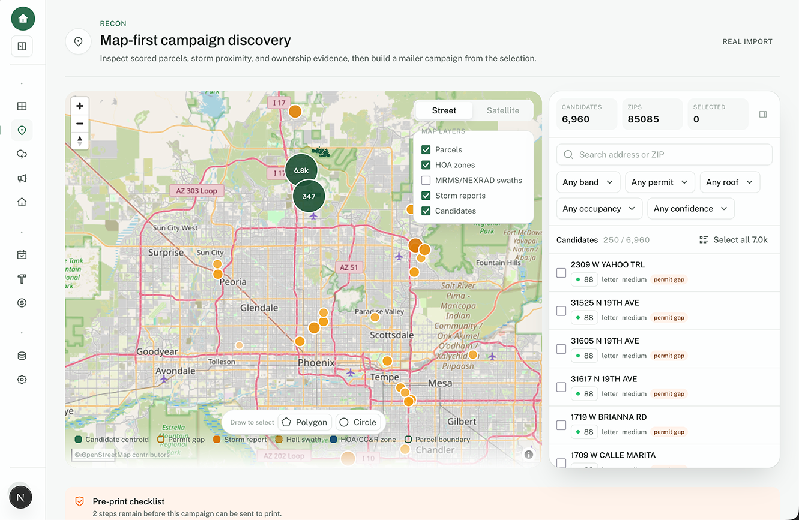This screenshot has width=799, height=520.
Task: Zoom in on the map
Action: pos(80,106)
